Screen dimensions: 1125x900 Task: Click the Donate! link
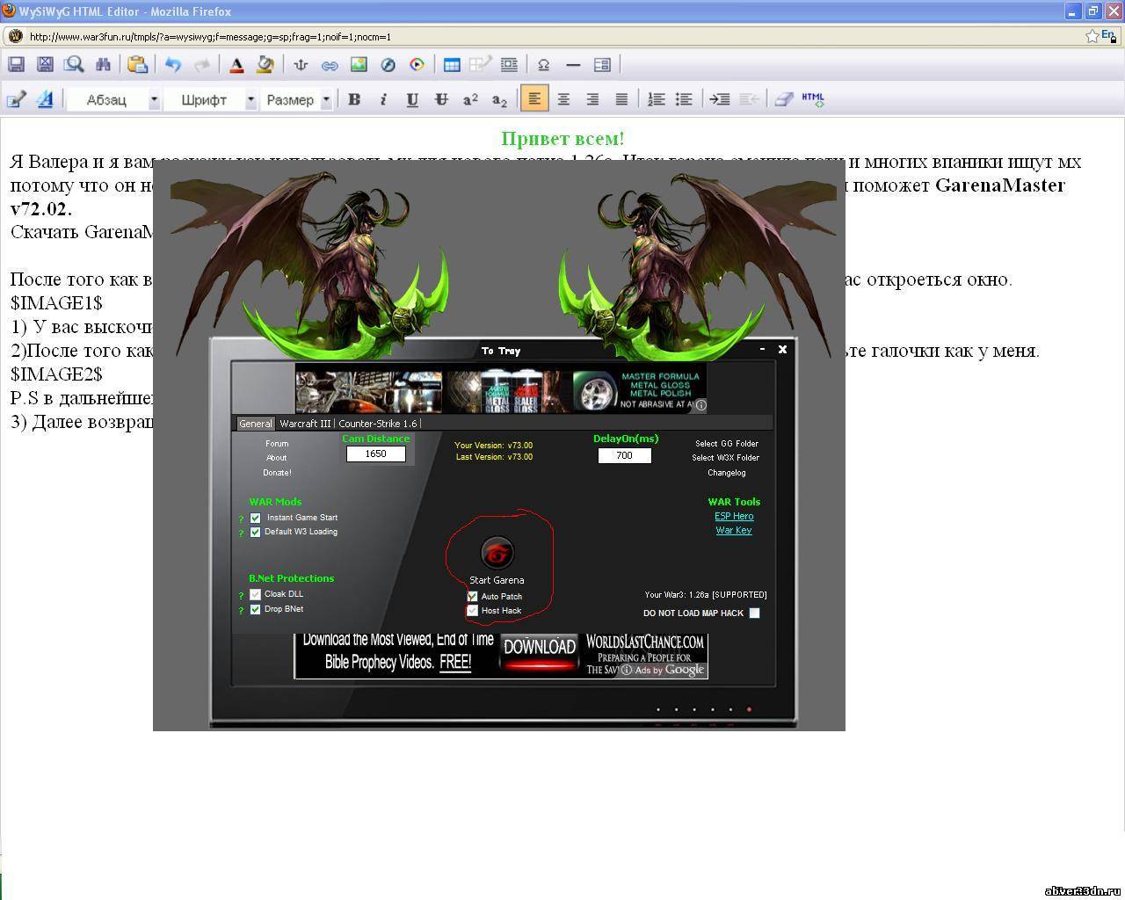coord(277,473)
